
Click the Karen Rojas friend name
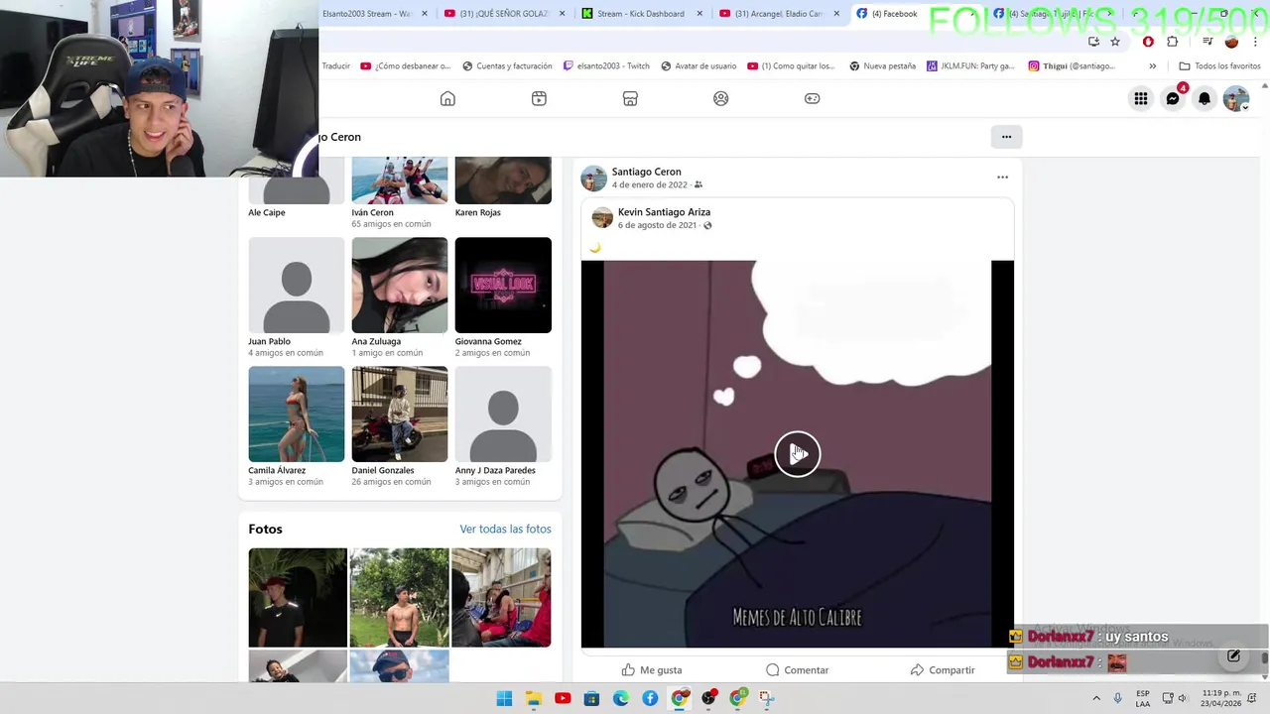pyautogui.click(x=477, y=212)
